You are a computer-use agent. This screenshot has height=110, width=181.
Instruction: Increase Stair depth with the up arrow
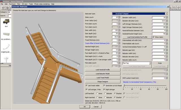(x=119, y=33)
